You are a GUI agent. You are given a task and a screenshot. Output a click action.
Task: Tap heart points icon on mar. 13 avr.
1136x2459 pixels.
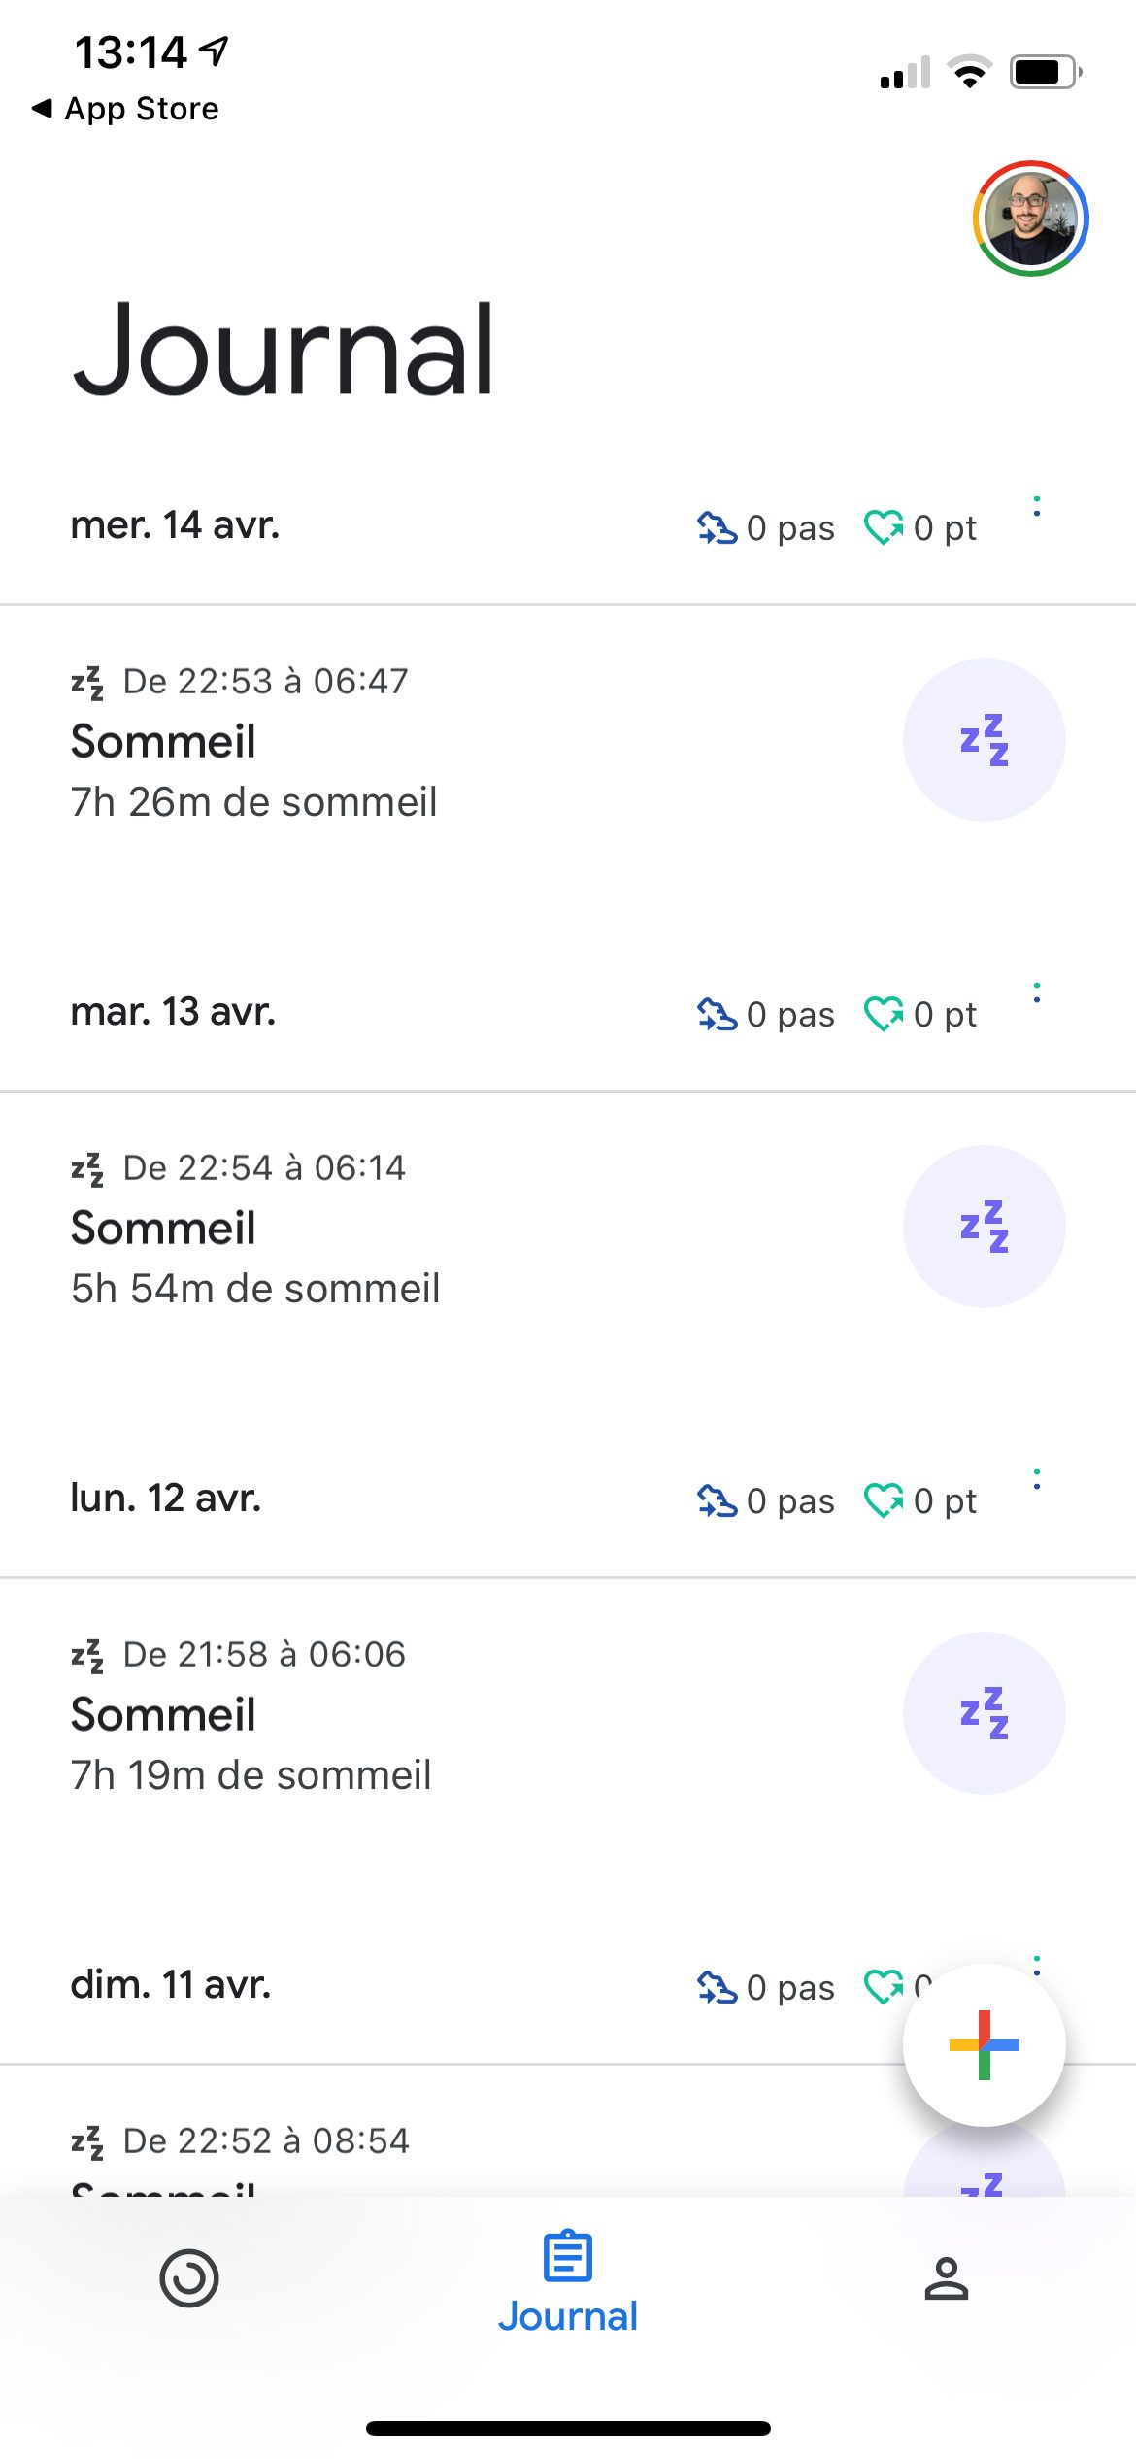pyautogui.click(x=884, y=1015)
